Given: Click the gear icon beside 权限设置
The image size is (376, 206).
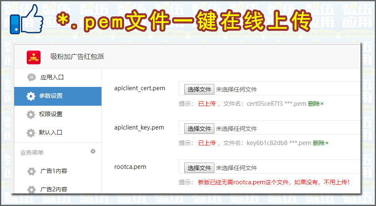Looking at the screenshot, I should (x=30, y=114).
